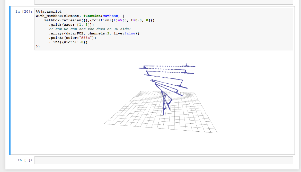Click the 'Now we can see the data' comment

[x=90, y=29]
